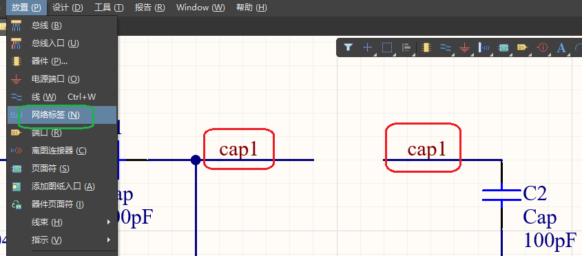Choose 总线入口 (U) menu entry
The image size is (582, 256).
click(x=62, y=43)
